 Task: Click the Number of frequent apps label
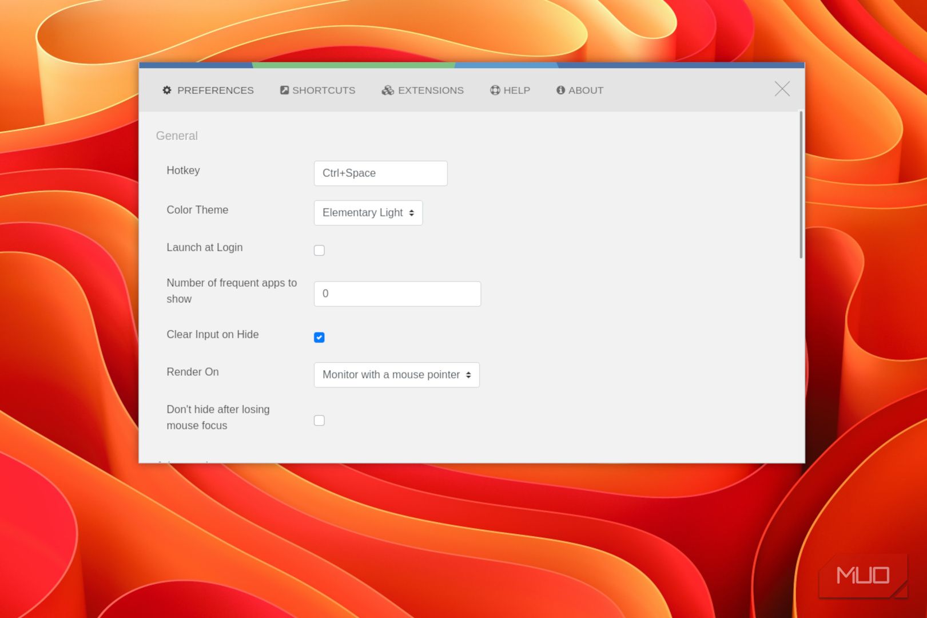(232, 291)
